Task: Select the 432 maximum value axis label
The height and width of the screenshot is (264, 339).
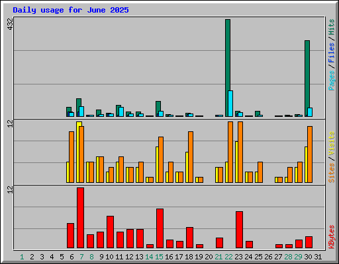Action: click(10, 24)
